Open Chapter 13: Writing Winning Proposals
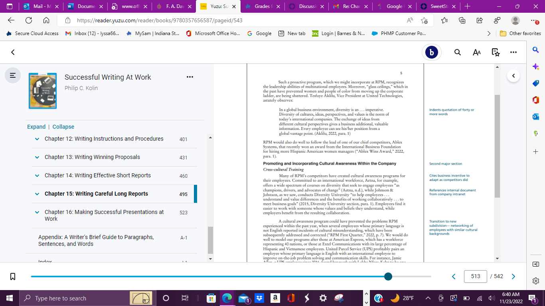The image size is (545, 306). (x=92, y=157)
